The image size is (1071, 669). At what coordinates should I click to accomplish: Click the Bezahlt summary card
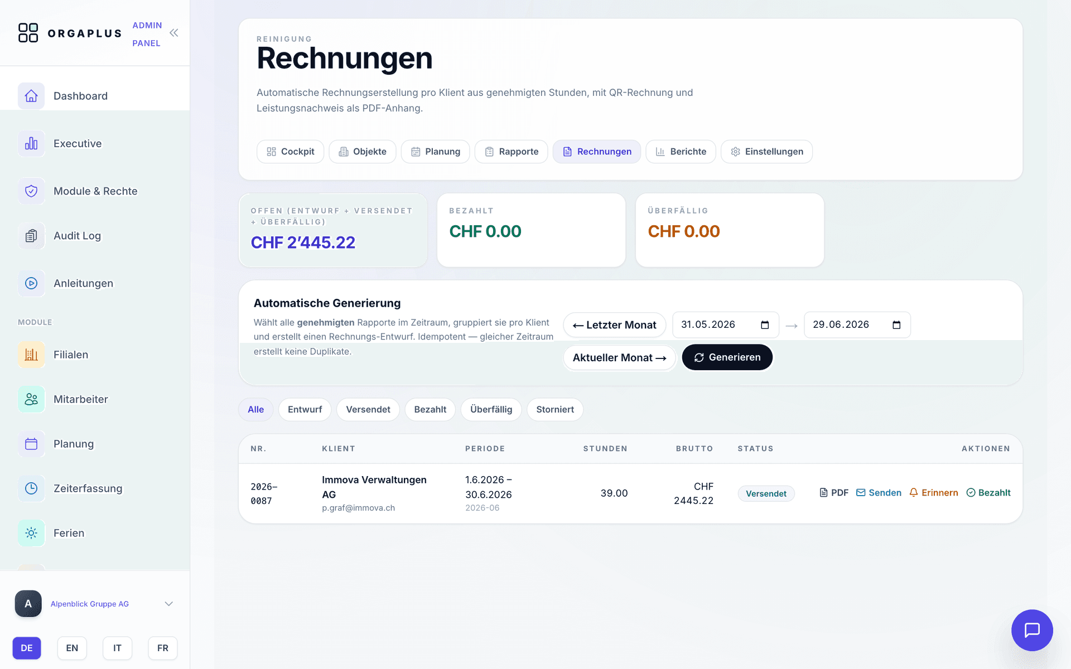[x=532, y=230]
